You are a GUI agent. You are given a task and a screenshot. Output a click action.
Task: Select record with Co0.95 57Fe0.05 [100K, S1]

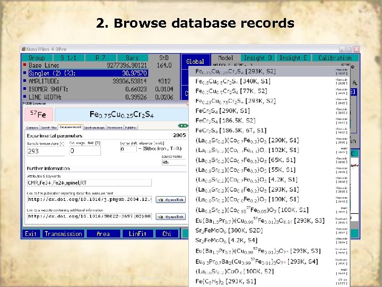[x=269, y=209]
